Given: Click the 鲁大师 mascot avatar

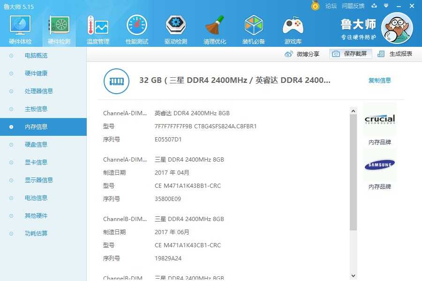Looking at the screenshot, I should pos(397,28).
